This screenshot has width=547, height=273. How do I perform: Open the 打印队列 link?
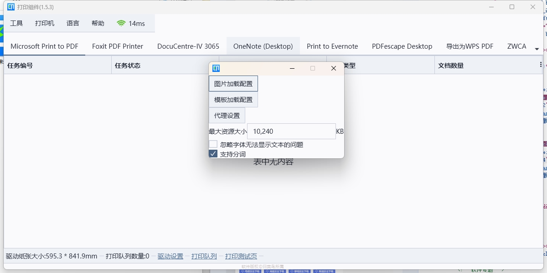[x=204, y=256]
